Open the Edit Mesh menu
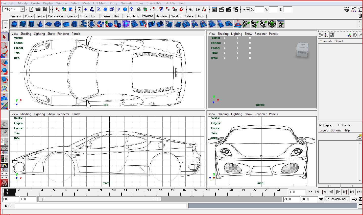This screenshot has height=215, width=363. (x=100, y=3)
